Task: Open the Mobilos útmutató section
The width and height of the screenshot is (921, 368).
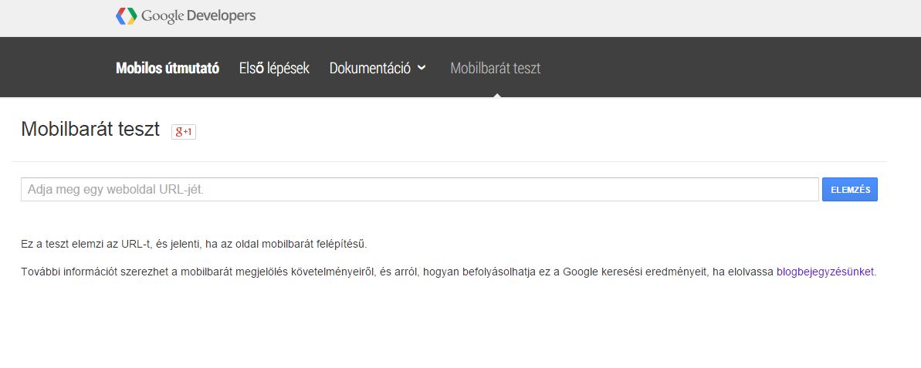Action: point(168,68)
